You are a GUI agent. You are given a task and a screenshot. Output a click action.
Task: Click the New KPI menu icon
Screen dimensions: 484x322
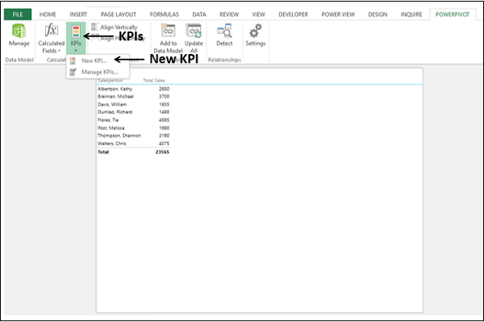(73, 61)
